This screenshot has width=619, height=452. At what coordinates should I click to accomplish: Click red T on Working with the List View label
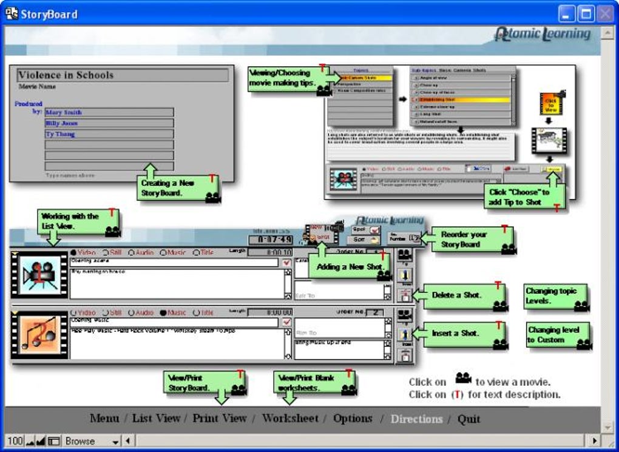pyautogui.click(x=112, y=212)
